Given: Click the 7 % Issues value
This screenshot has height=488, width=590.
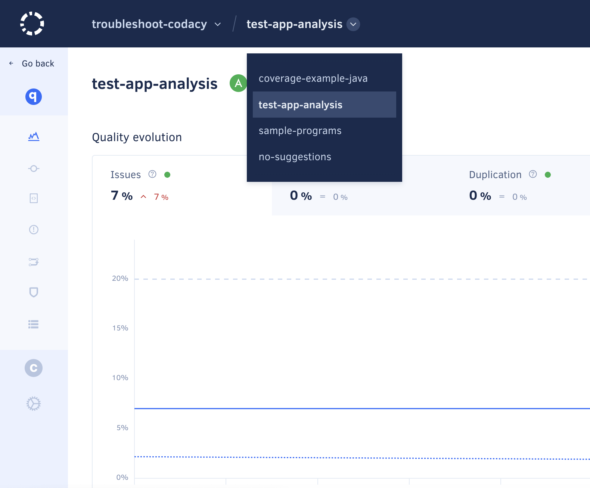Looking at the screenshot, I should (122, 196).
